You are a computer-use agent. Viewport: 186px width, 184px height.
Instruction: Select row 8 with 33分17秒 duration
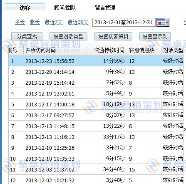96,137
